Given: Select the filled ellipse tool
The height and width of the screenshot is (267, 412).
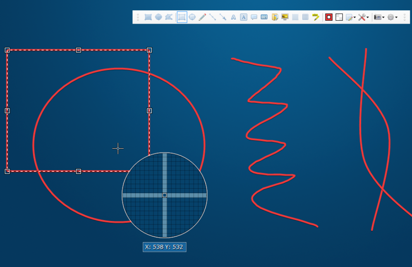Looking at the screenshot, I should (158, 17).
